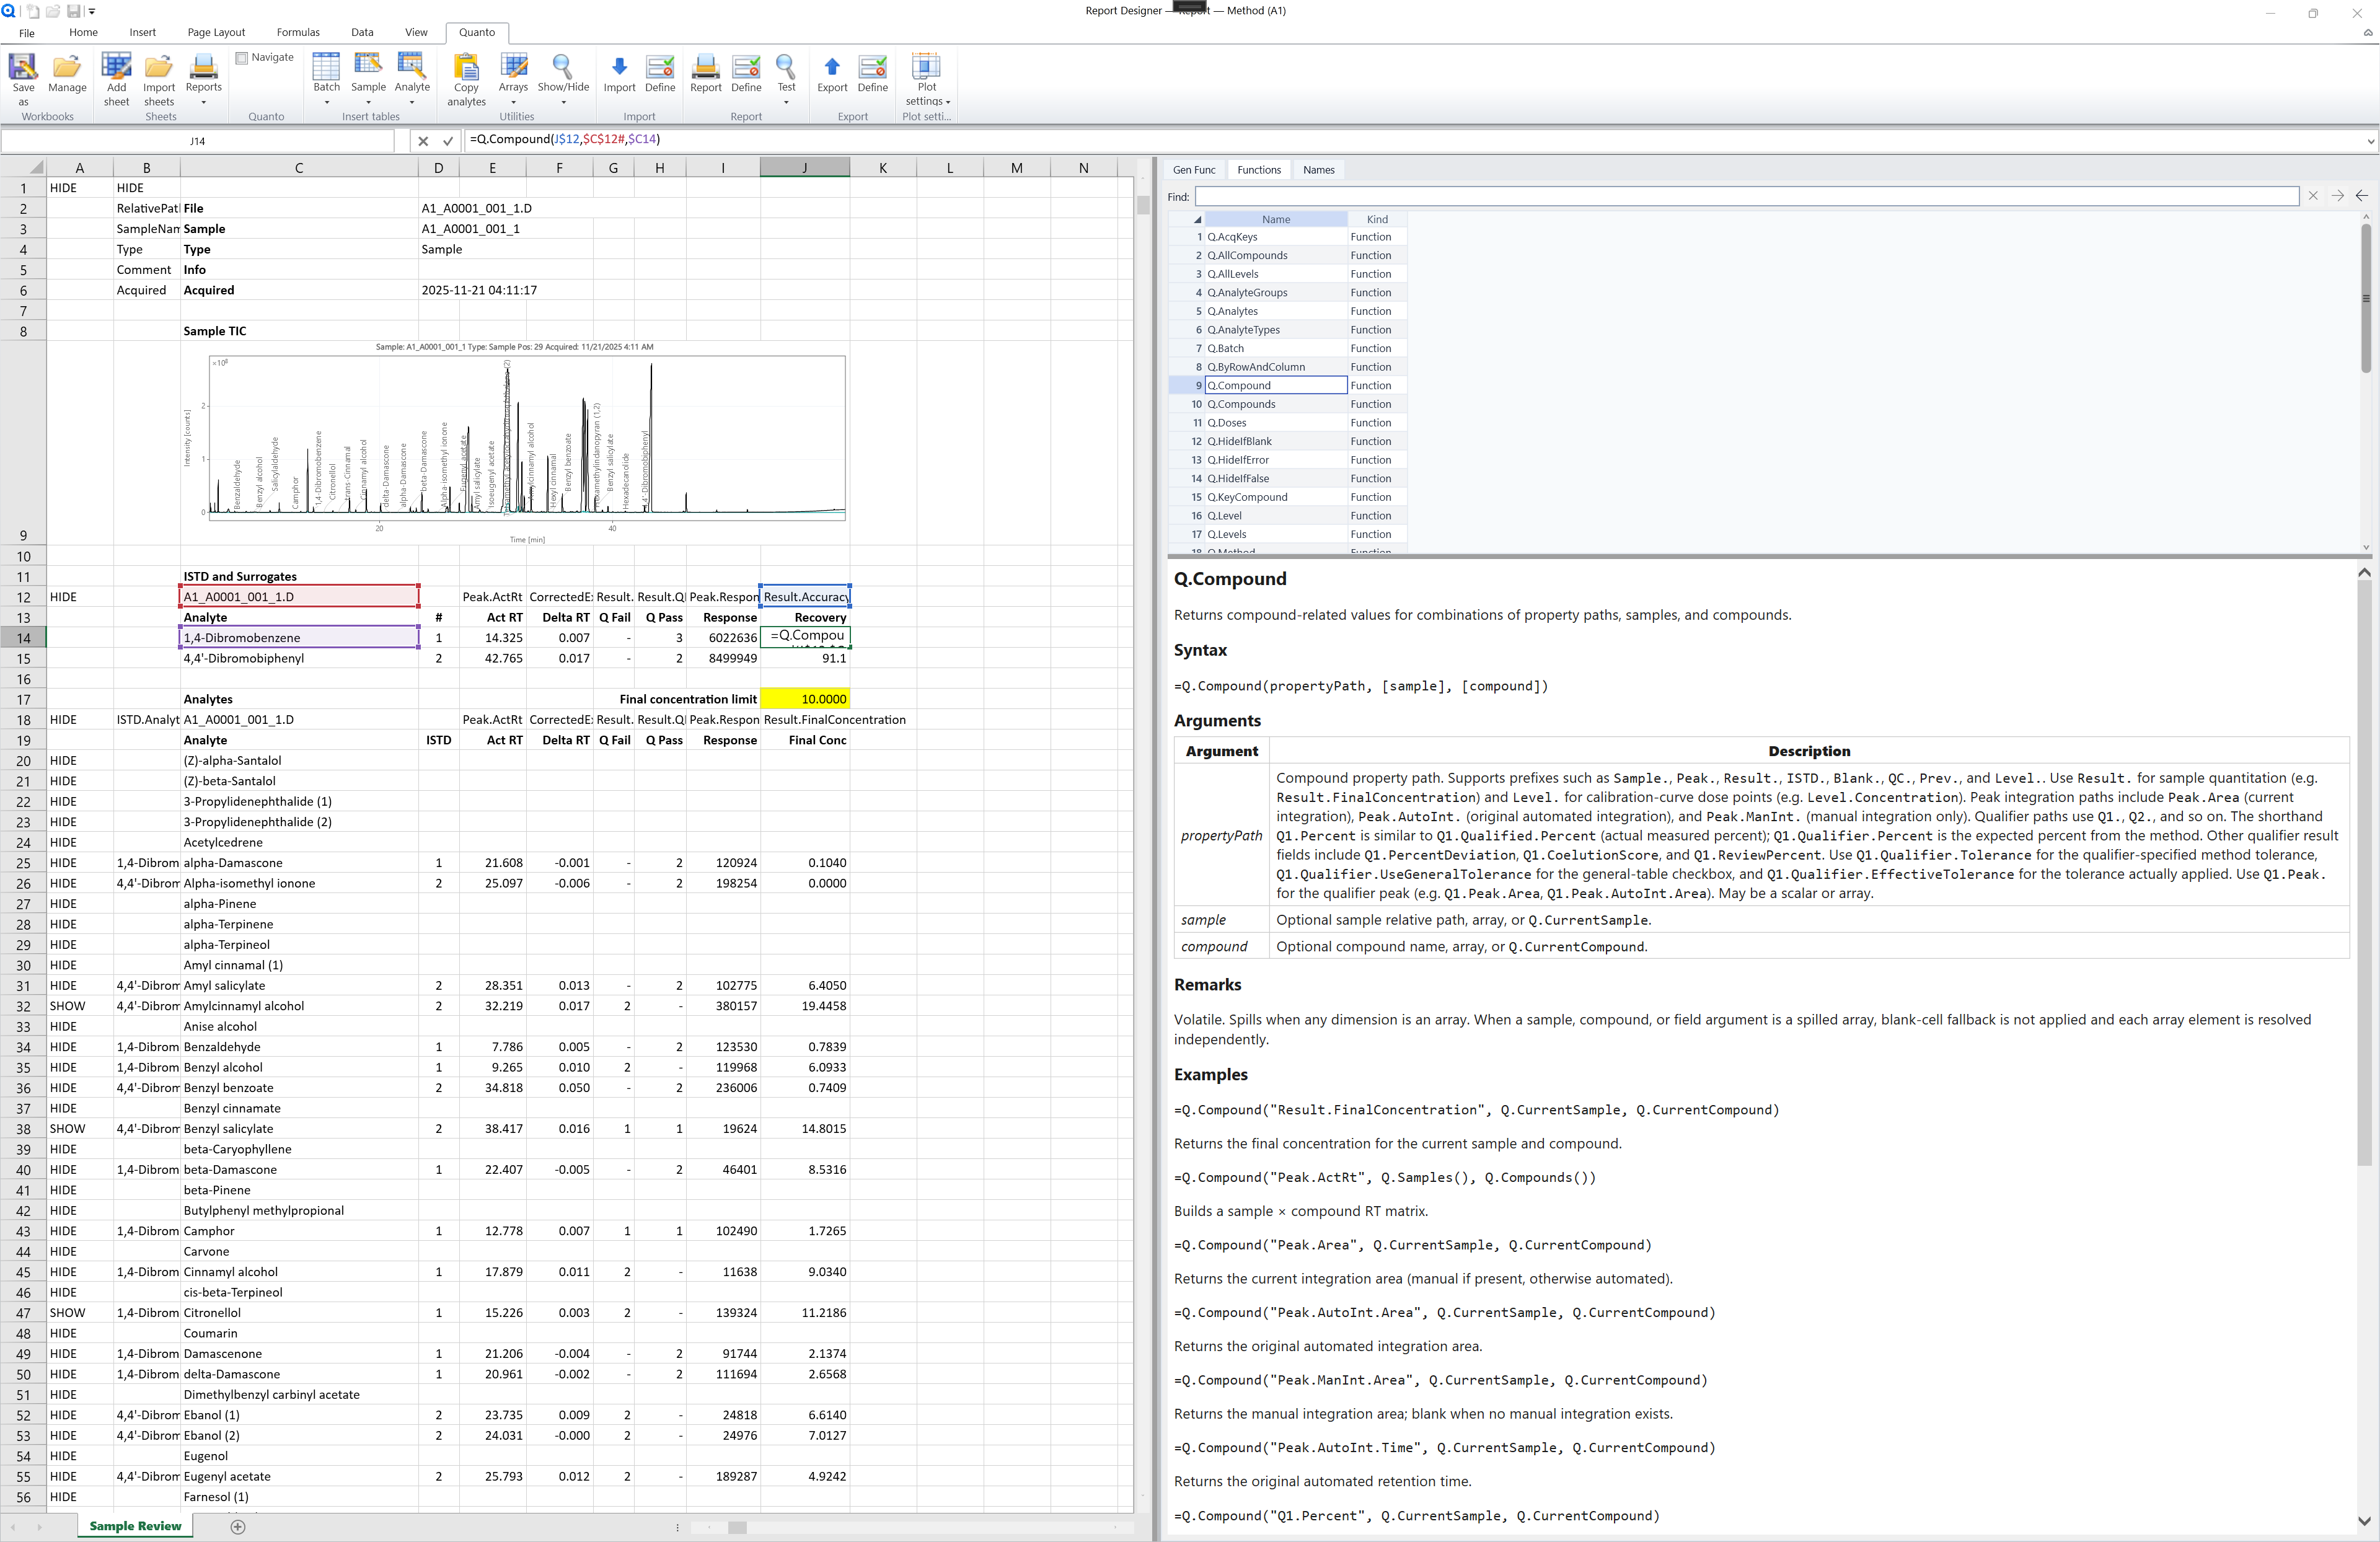Cancel the formula edit with X
2380x1542 pixels.
coord(423,141)
